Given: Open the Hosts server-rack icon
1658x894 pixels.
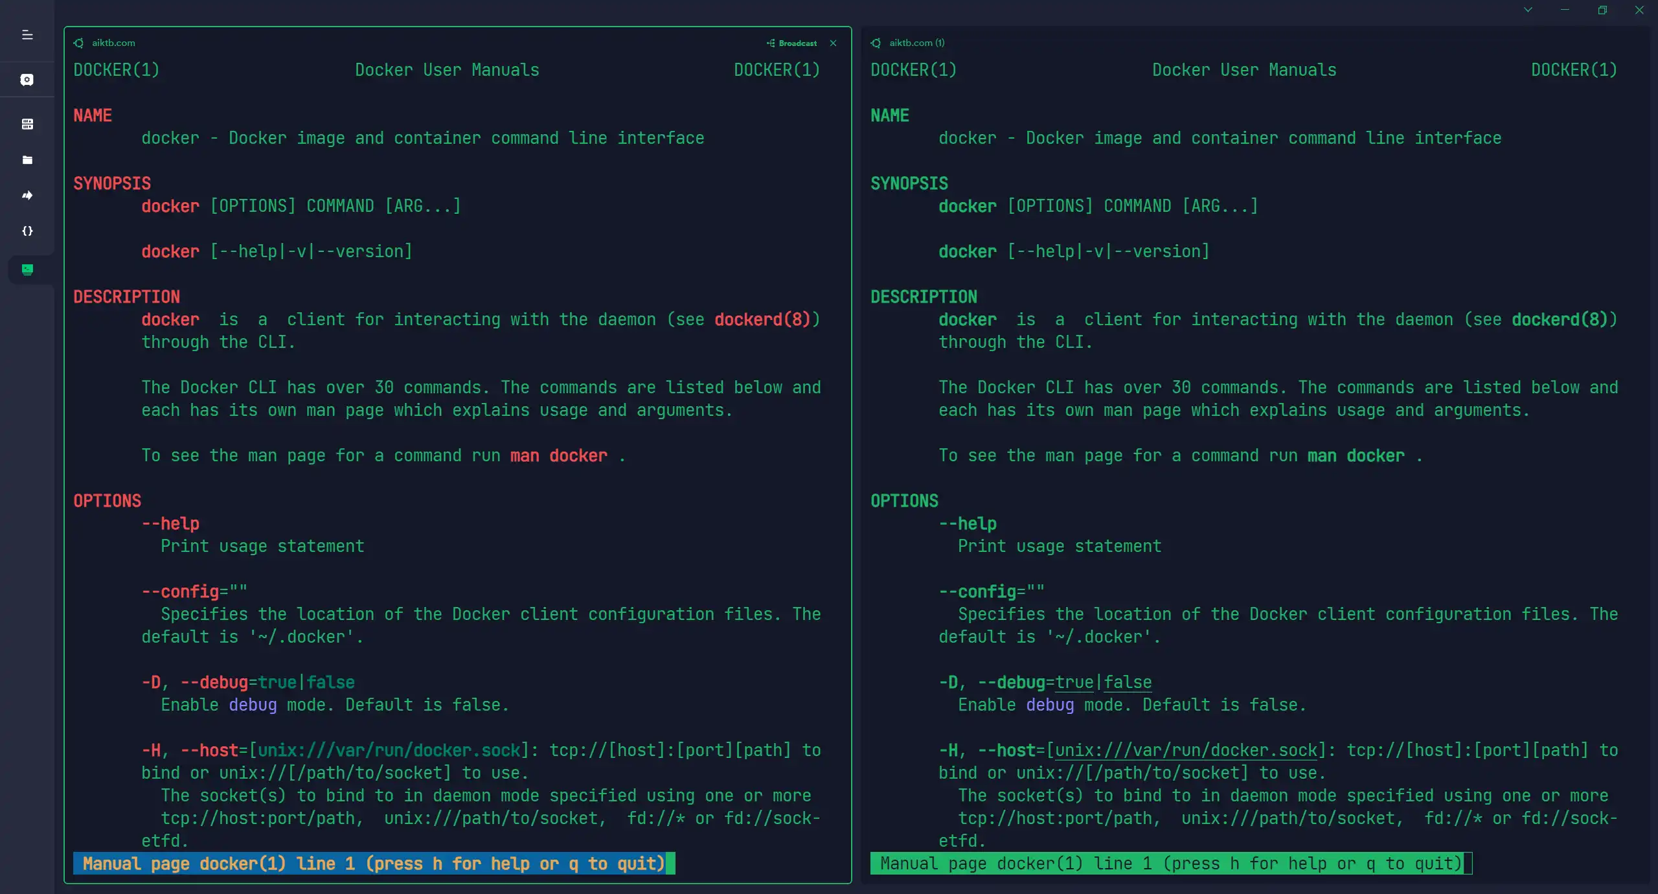Looking at the screenshot, I should tap(27, 124).
